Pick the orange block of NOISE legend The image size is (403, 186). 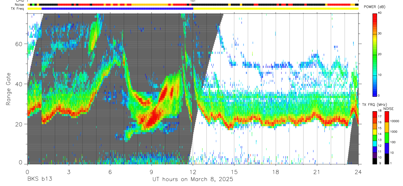(387, 127)
